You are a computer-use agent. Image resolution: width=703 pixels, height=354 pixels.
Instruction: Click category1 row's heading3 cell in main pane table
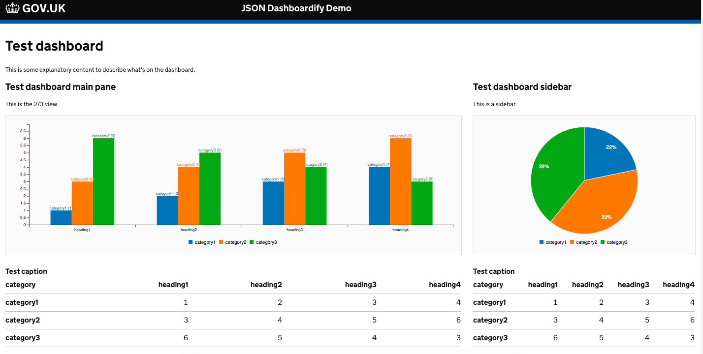(x=374, y=302)
